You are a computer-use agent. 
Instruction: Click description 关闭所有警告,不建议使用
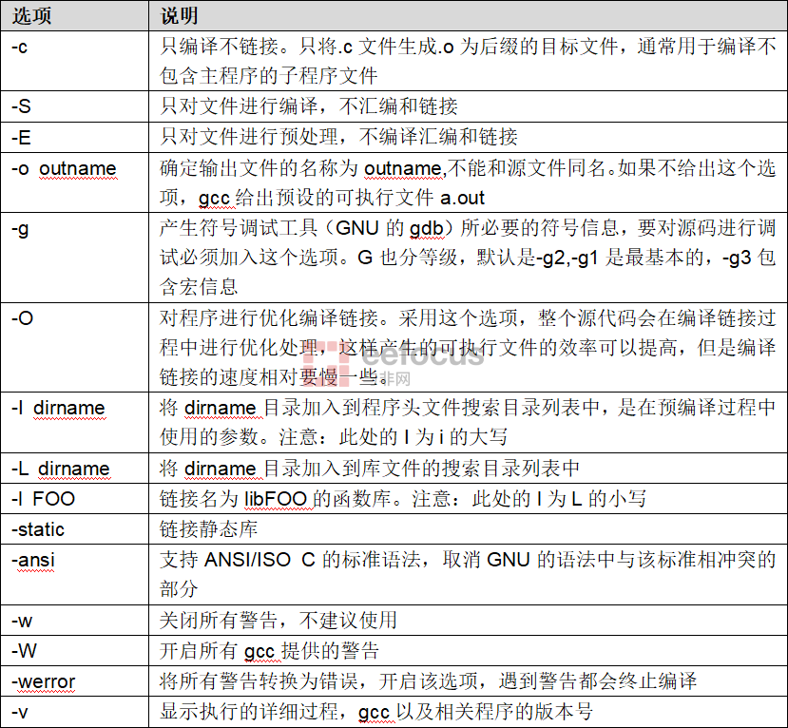click(468, 620)
